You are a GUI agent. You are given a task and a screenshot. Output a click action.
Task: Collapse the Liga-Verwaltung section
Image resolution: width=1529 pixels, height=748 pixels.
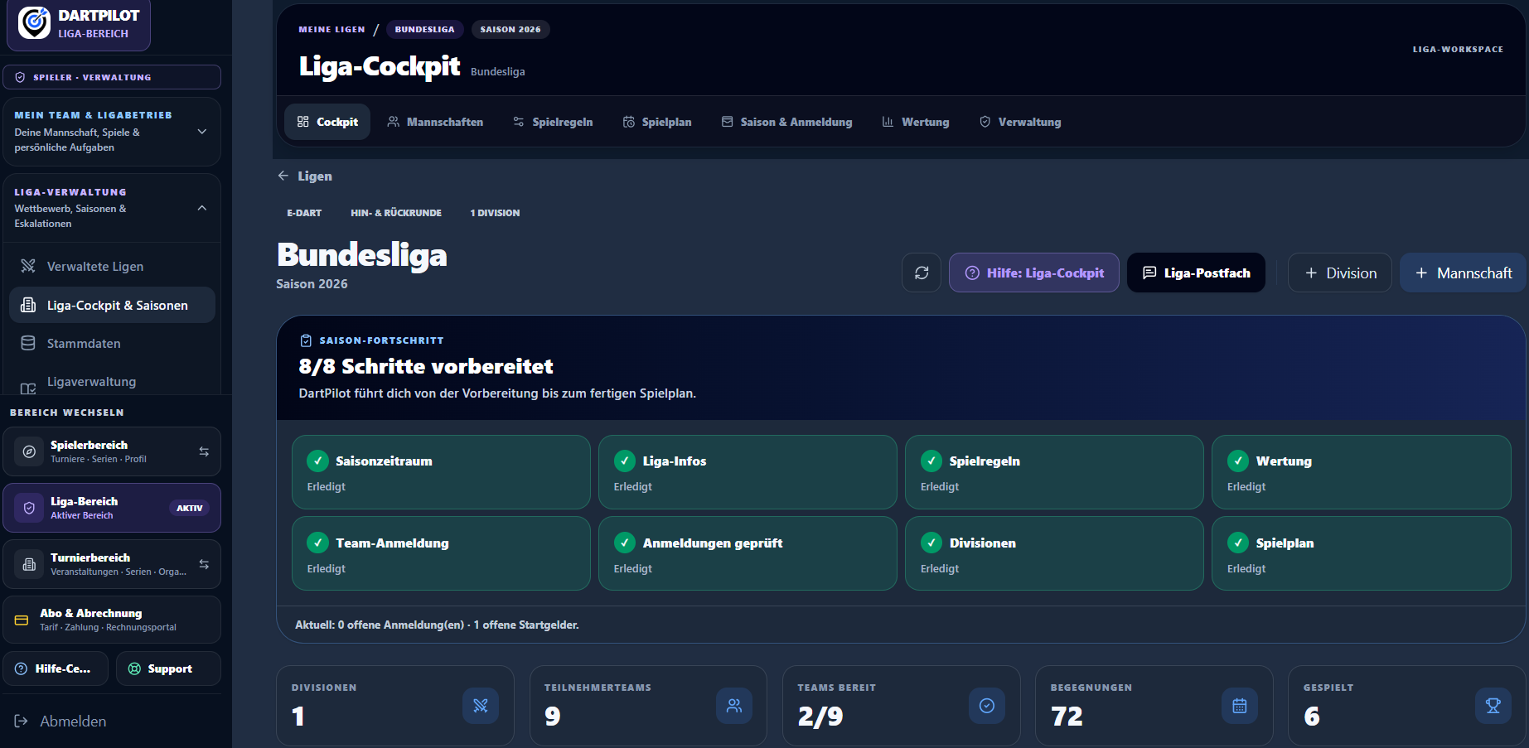tap(202, 208)
